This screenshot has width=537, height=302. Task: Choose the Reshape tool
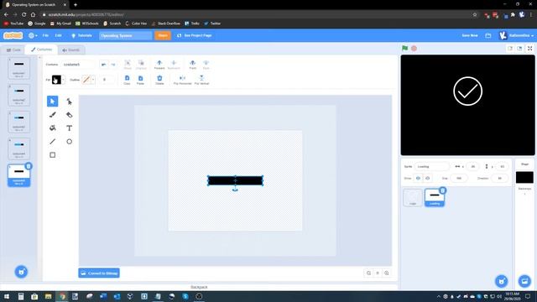(x=69, y=102)
